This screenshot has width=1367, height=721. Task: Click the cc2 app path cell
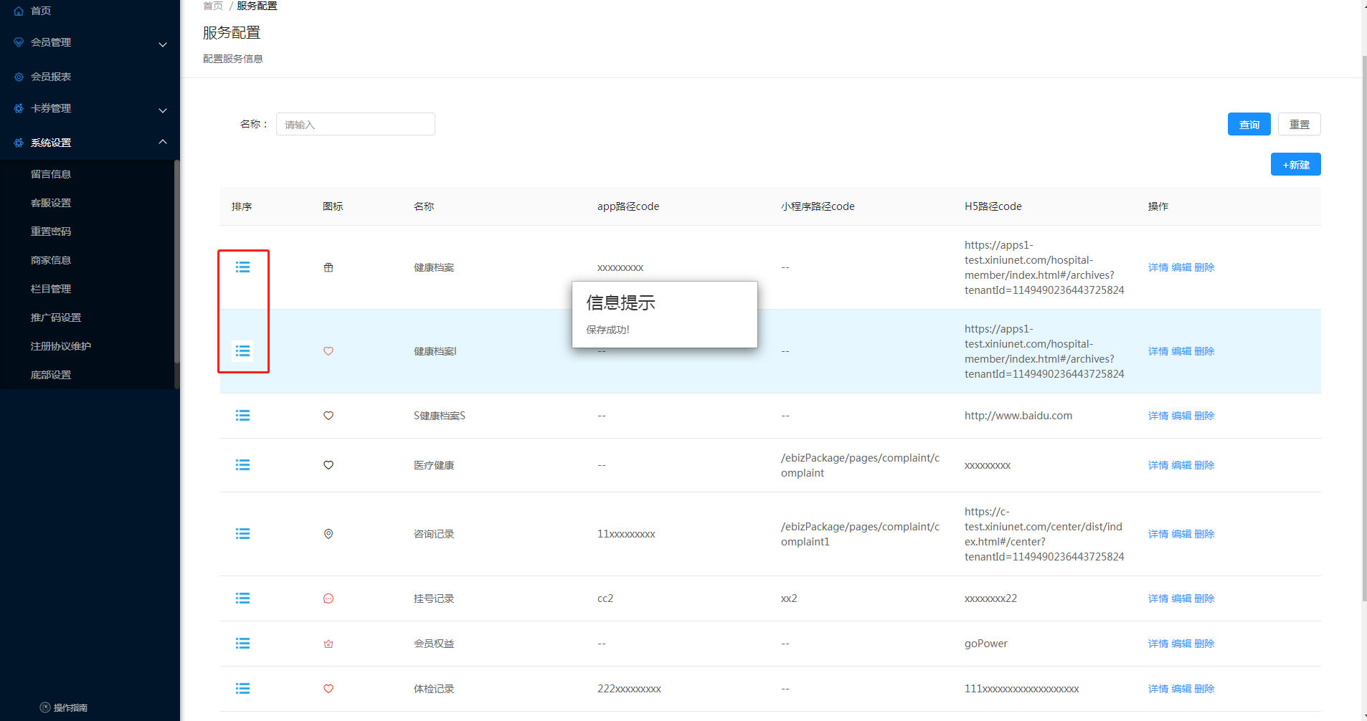(x=605, y=598)
